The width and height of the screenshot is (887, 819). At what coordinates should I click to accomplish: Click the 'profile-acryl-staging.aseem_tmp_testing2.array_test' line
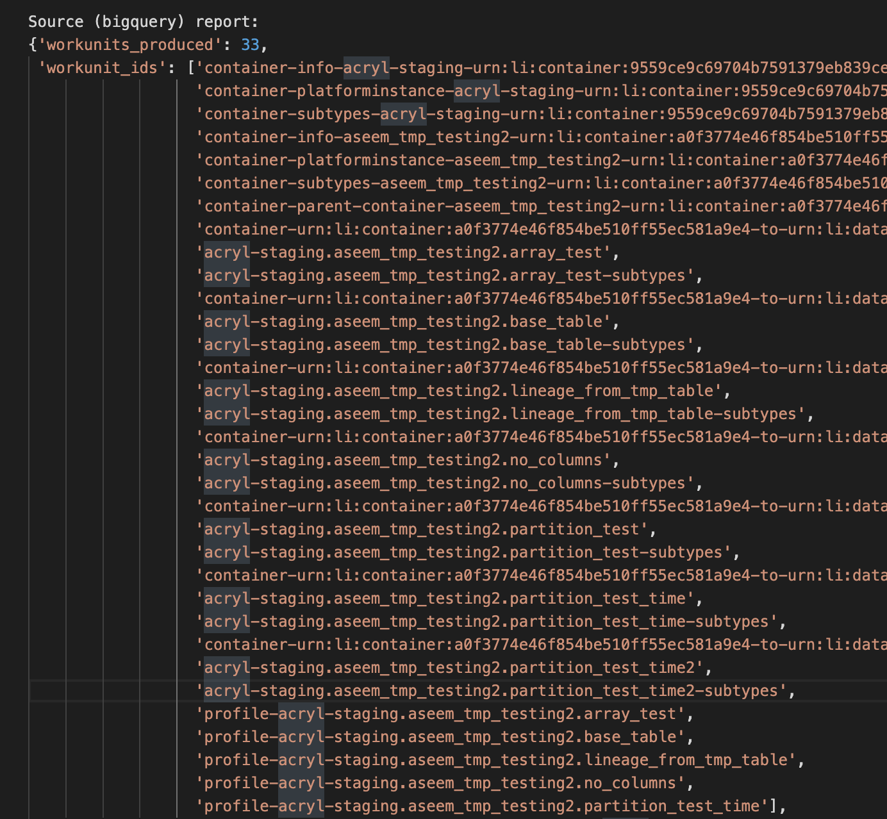[x=445, y=714]
